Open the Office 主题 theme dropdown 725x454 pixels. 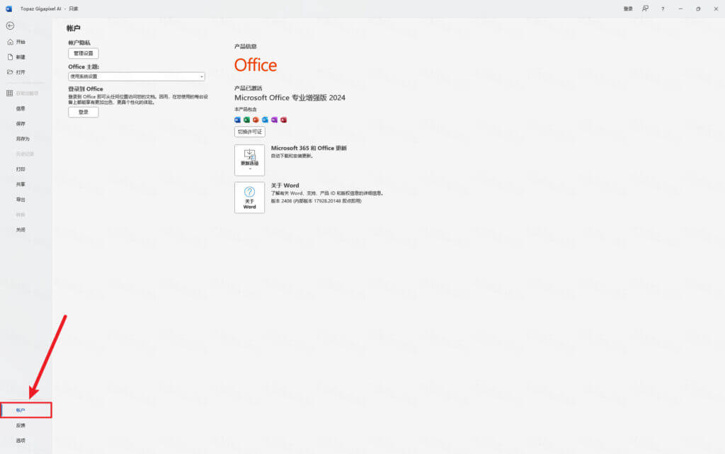[x=137, y=76]
